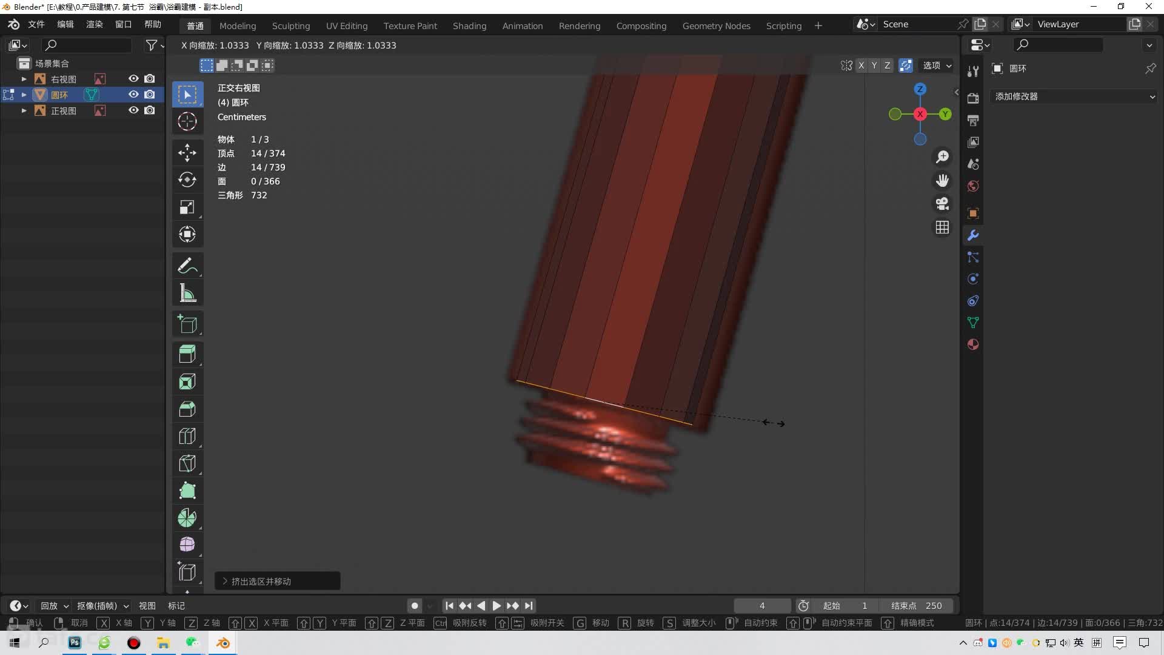Select the Inset Faces tool
Screen dimensions: 1164x655
pos(187,381)
